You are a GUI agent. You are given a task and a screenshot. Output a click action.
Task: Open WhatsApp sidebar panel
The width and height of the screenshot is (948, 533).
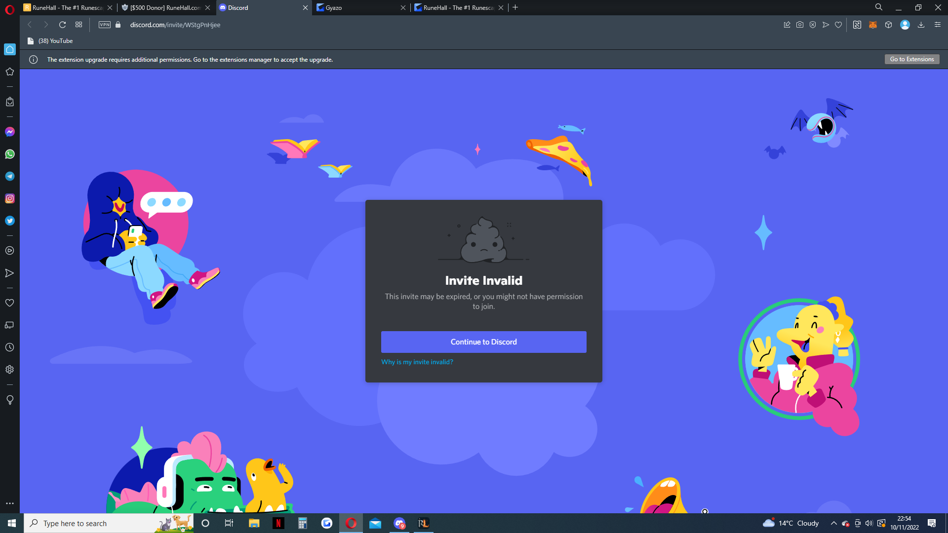[10, 154]
